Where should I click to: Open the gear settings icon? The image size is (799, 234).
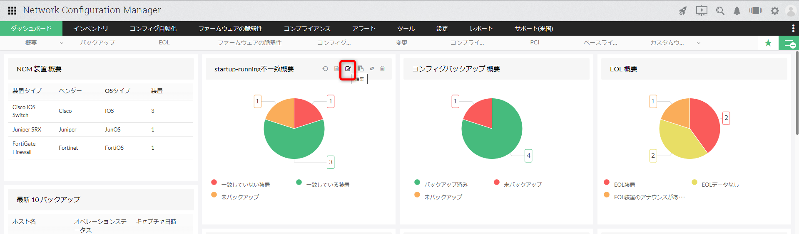[x=774, y=11]
